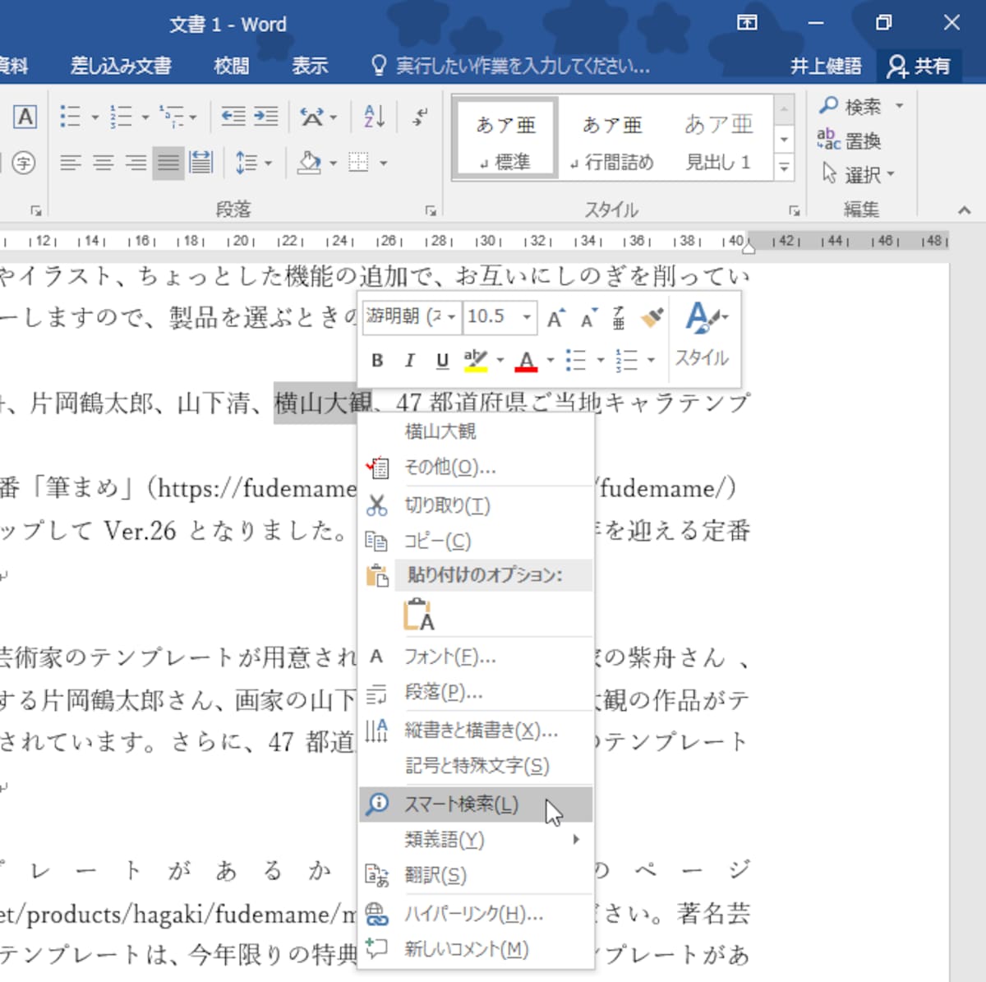The width and height of the screenshot is (986, 982).
Task: Click the borders icon in paragraph group
Action: (359, 163)
